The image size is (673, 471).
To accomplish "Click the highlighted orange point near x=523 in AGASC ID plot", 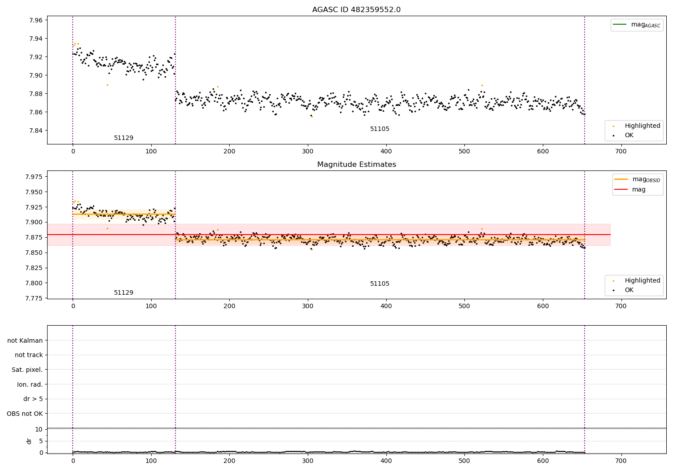I will (x=482, y=85).
